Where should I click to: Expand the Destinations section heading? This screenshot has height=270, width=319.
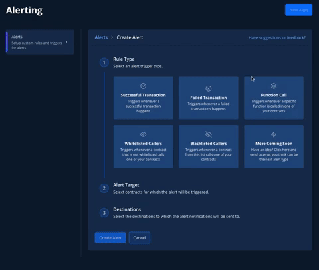click(127, 209)
